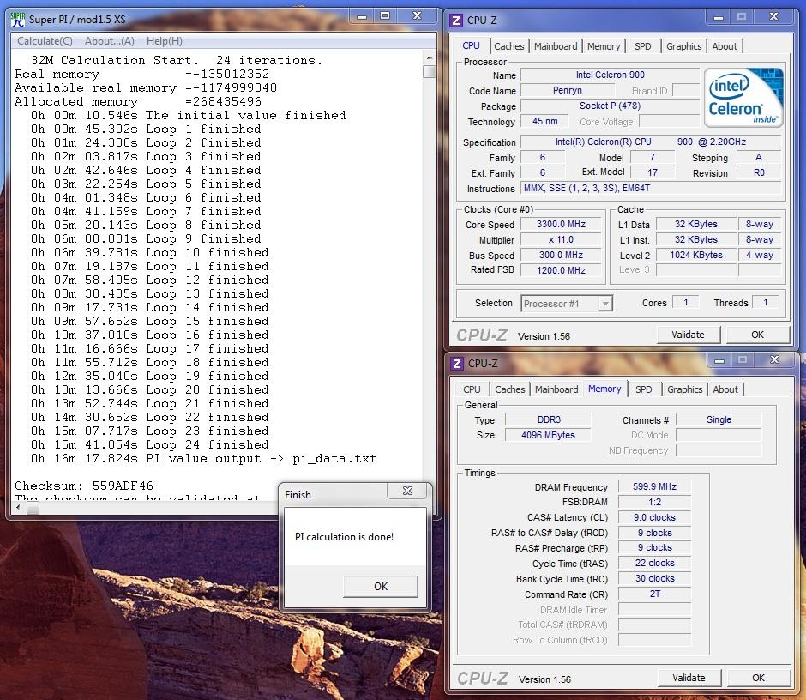Click the memory Type value DDR3
This screenshot has width=806, height=700.
[549, 419]
